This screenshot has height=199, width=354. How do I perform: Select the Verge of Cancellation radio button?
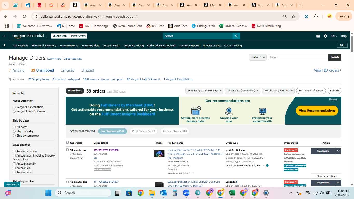14,107
